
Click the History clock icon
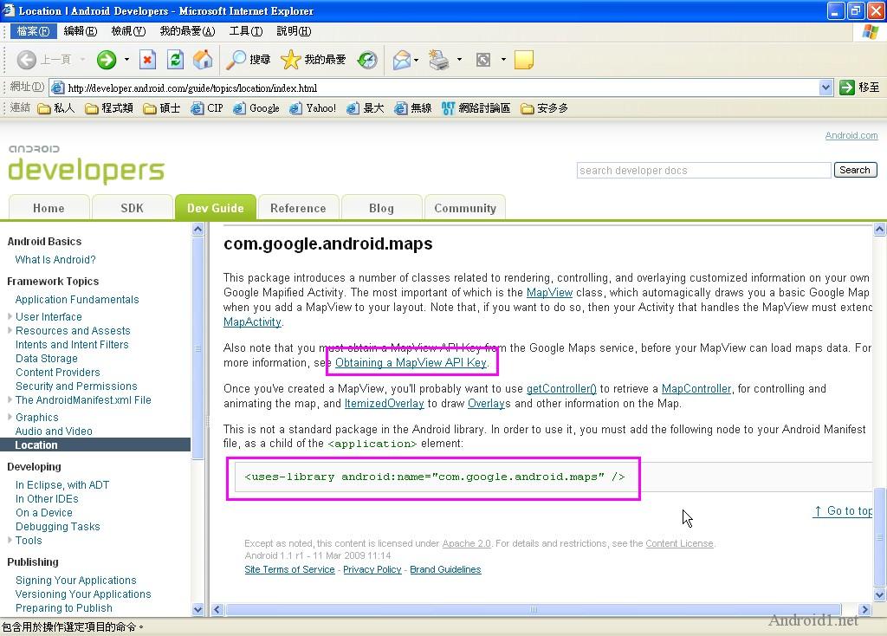coord(367,60)
